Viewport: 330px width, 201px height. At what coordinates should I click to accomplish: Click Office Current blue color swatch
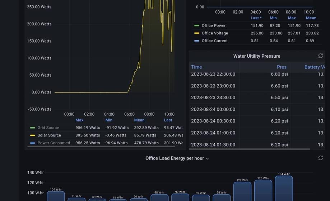pyautogui.click(x=196, y=41)
